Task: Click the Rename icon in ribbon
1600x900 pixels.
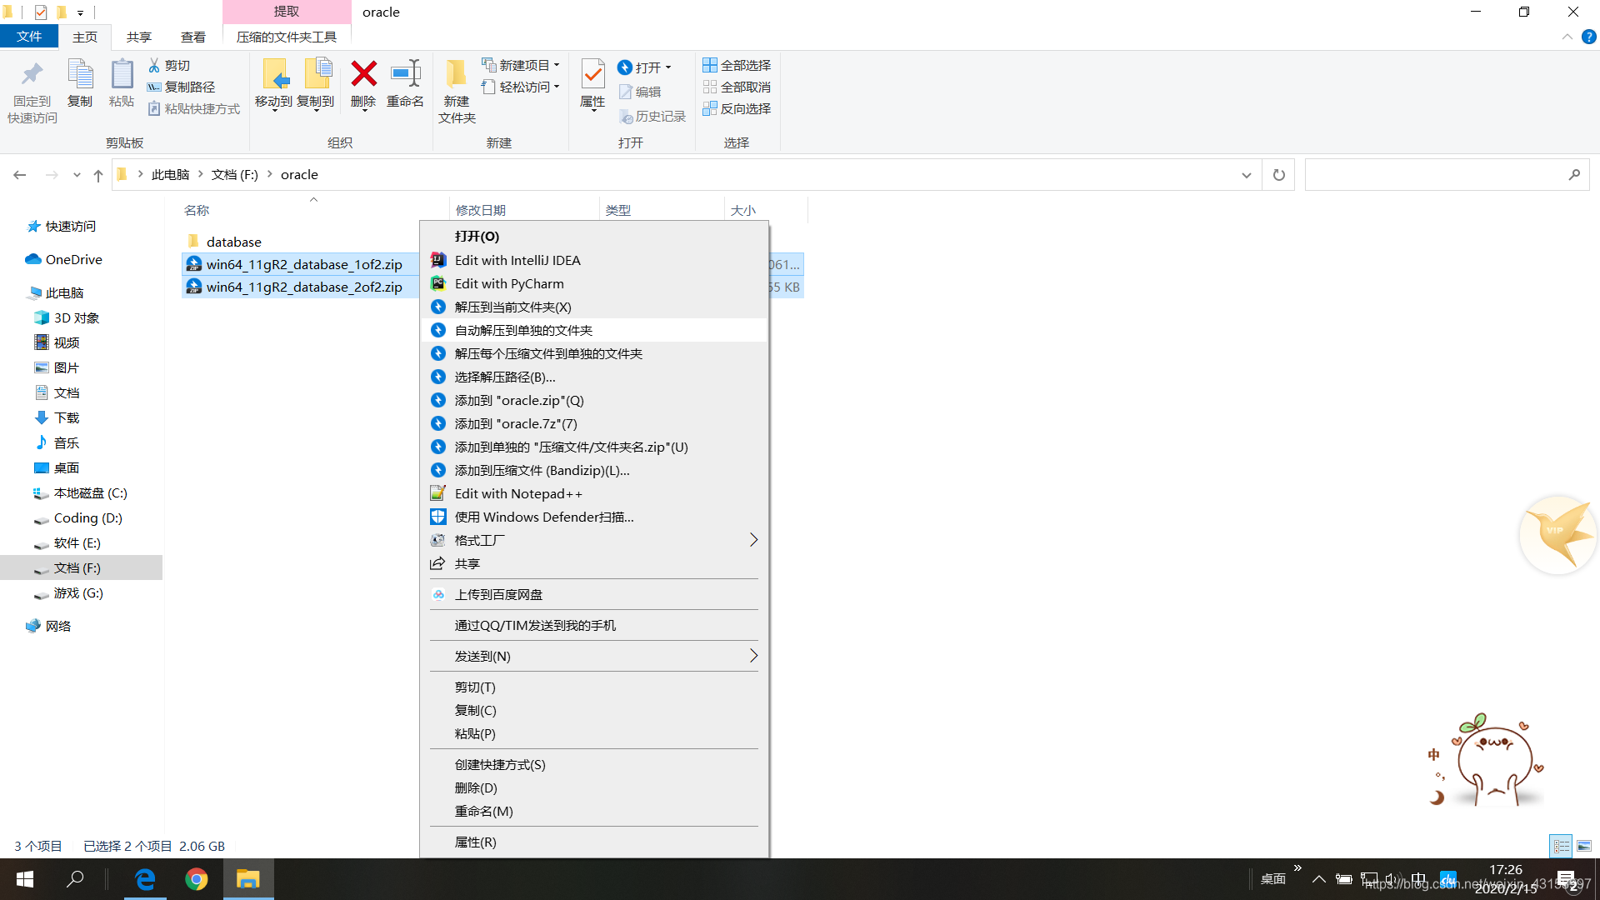Action: [x=406, y=75]
